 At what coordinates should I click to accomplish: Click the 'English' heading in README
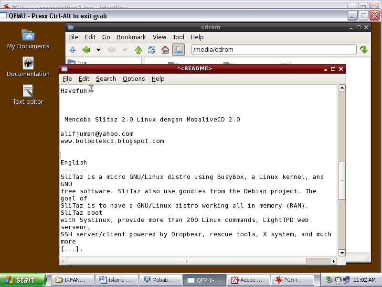[x=74, y=163]
